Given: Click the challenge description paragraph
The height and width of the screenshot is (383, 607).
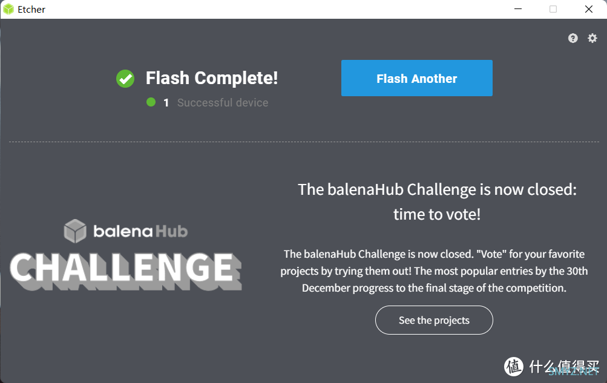Looking at the screenshot, I should (434, 271).
